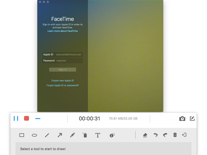The image size is (207, 155).
Task: Redo the undone annotation
Action: coord(165,135)
